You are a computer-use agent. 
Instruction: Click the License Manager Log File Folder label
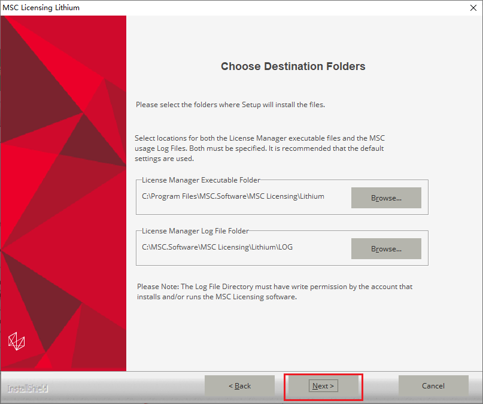coord(195,231)
